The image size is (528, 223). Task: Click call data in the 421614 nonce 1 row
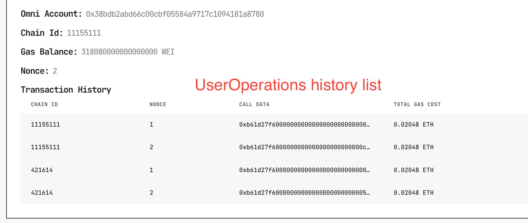305,170
